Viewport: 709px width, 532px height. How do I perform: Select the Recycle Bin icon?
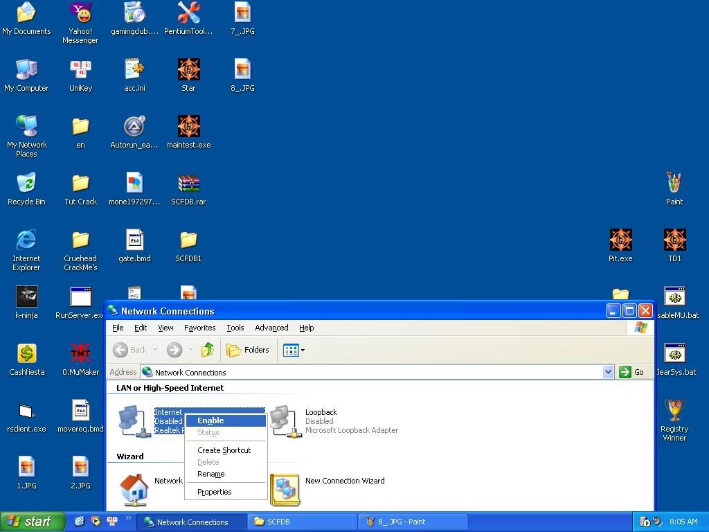26,189
